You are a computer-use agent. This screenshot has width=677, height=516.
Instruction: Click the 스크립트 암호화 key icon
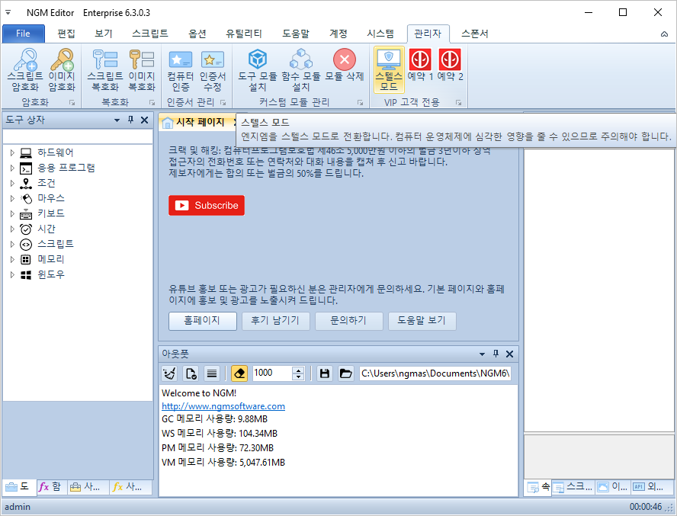[x=25, y=59]
